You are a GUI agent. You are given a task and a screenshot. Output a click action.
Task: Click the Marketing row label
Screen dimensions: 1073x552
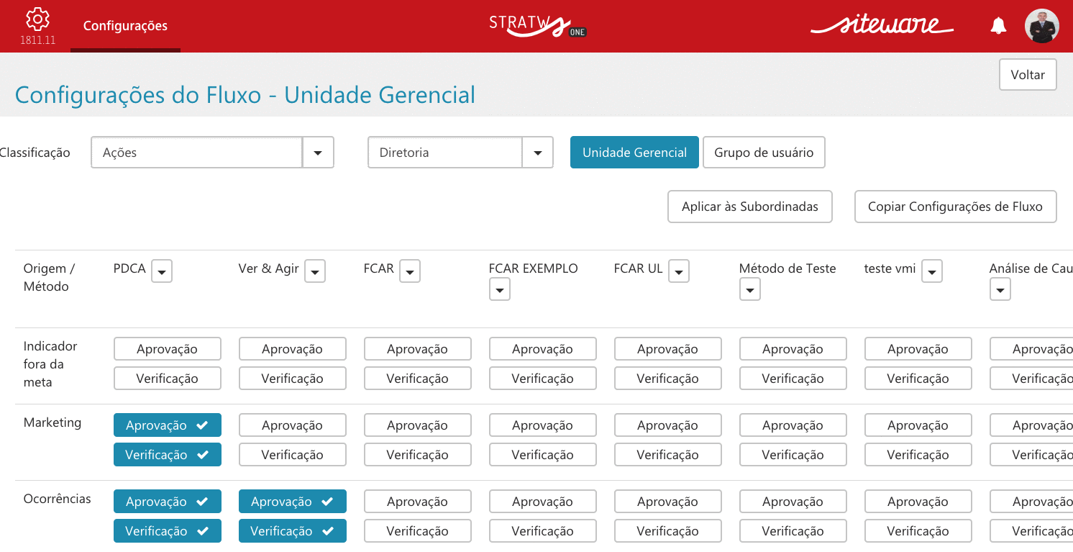(52, 422)
